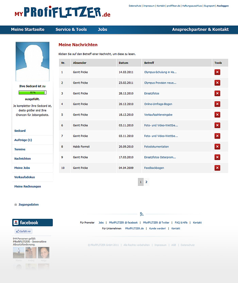
Task: Open Datenschutz in the top links
Action: click(x=135, y=6)
